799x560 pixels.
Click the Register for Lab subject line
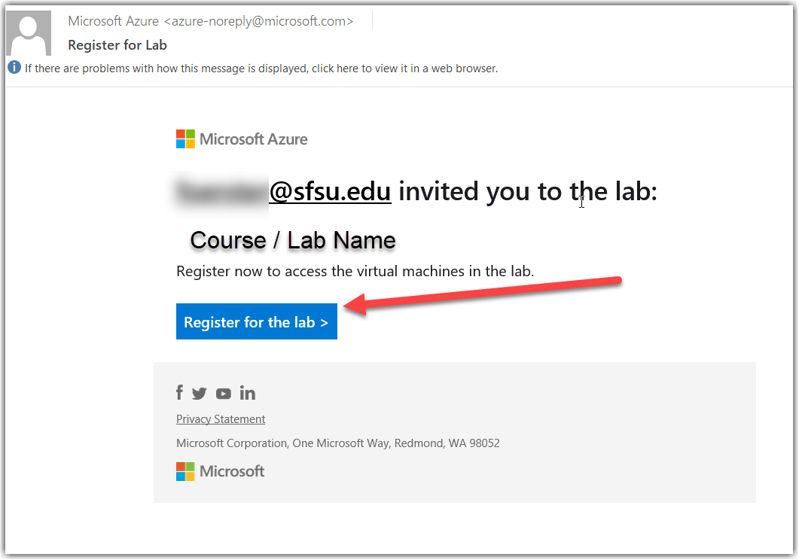click(117, 45)
